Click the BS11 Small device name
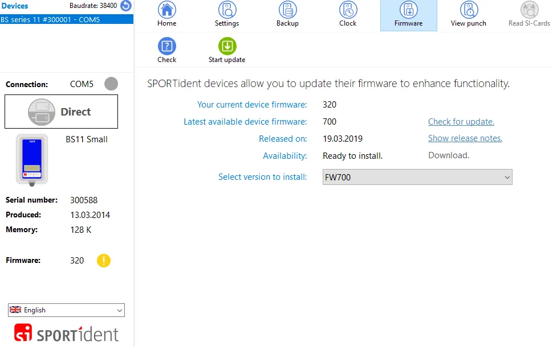The width and height of the screenshot is (553, 346). pyautogui.click(x=87, y=139)
